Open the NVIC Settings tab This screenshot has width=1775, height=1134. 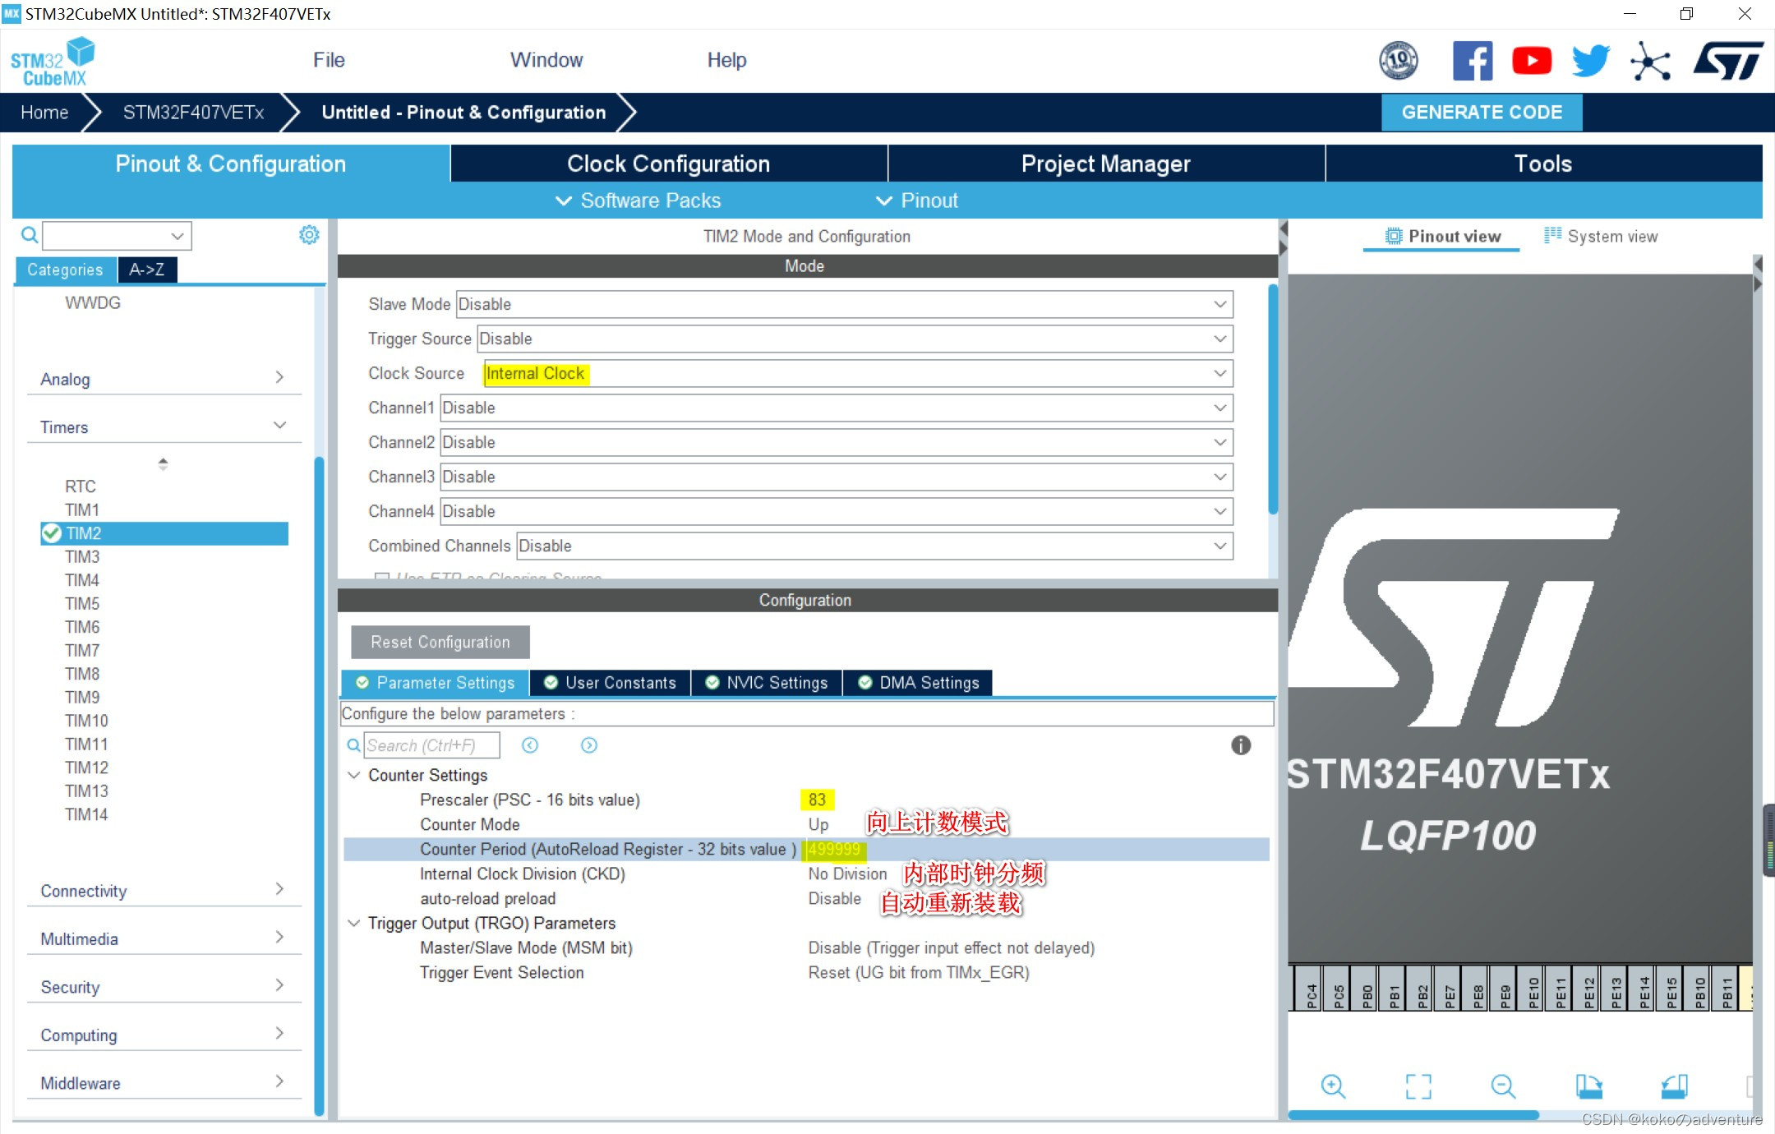point(767,683)
